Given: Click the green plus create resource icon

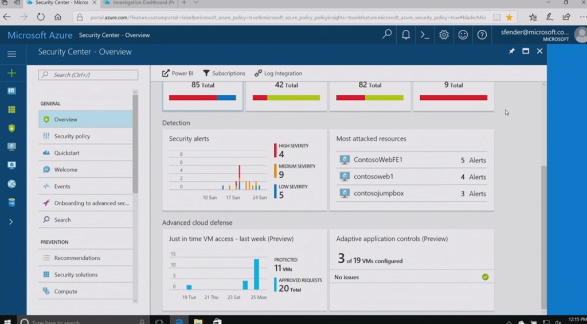Looking at the screenshot, I should pos(11,73).
